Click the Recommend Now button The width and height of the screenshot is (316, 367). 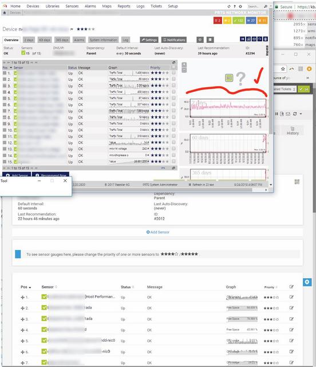(50, 175)
